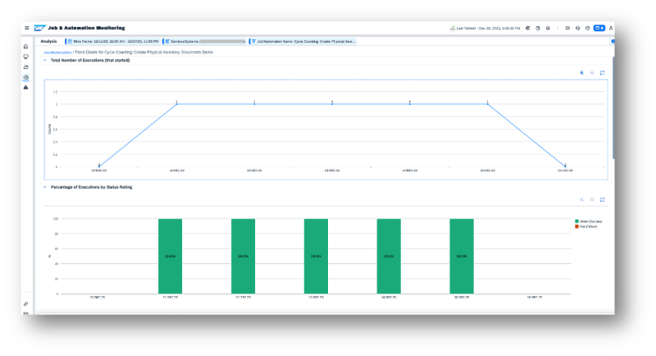Viewport: 656px width, 356px height.
Task: Open the Services/Systems filter chip
Action: point(203,40)
